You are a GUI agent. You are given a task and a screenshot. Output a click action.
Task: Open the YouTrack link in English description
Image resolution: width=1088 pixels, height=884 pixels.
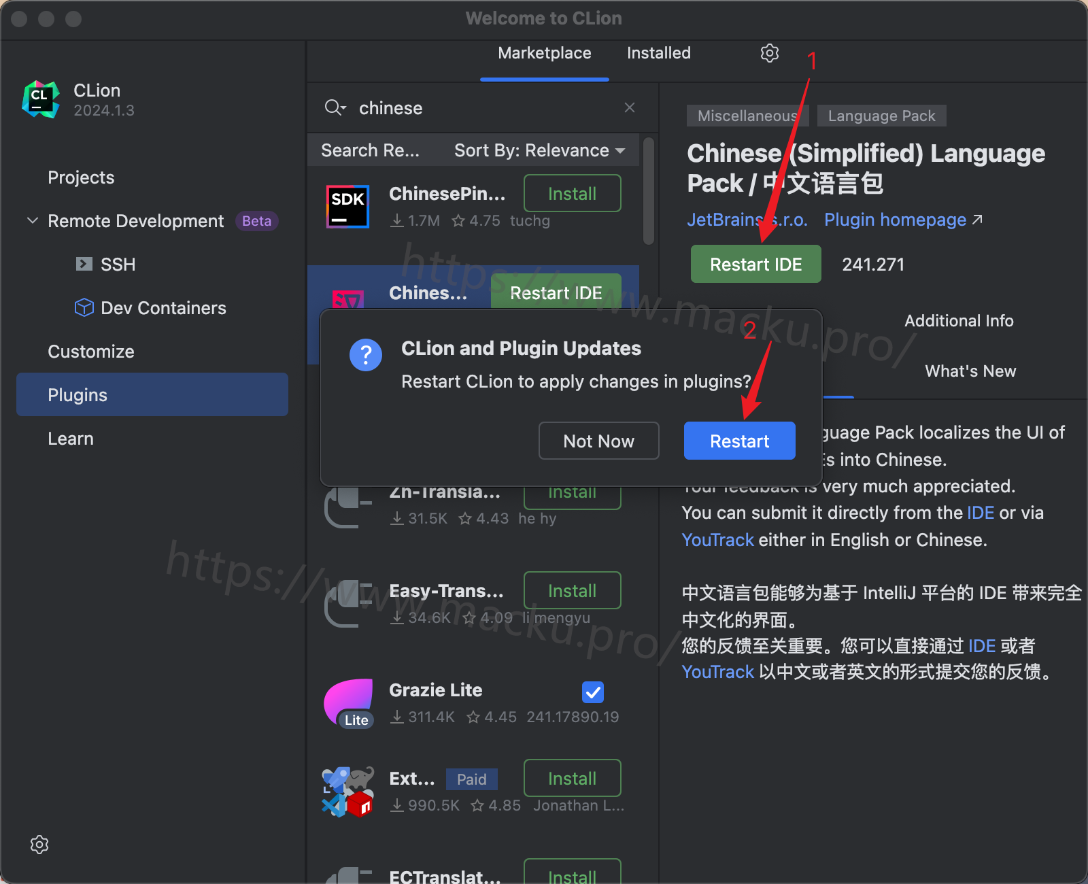[x=717, y=540]
